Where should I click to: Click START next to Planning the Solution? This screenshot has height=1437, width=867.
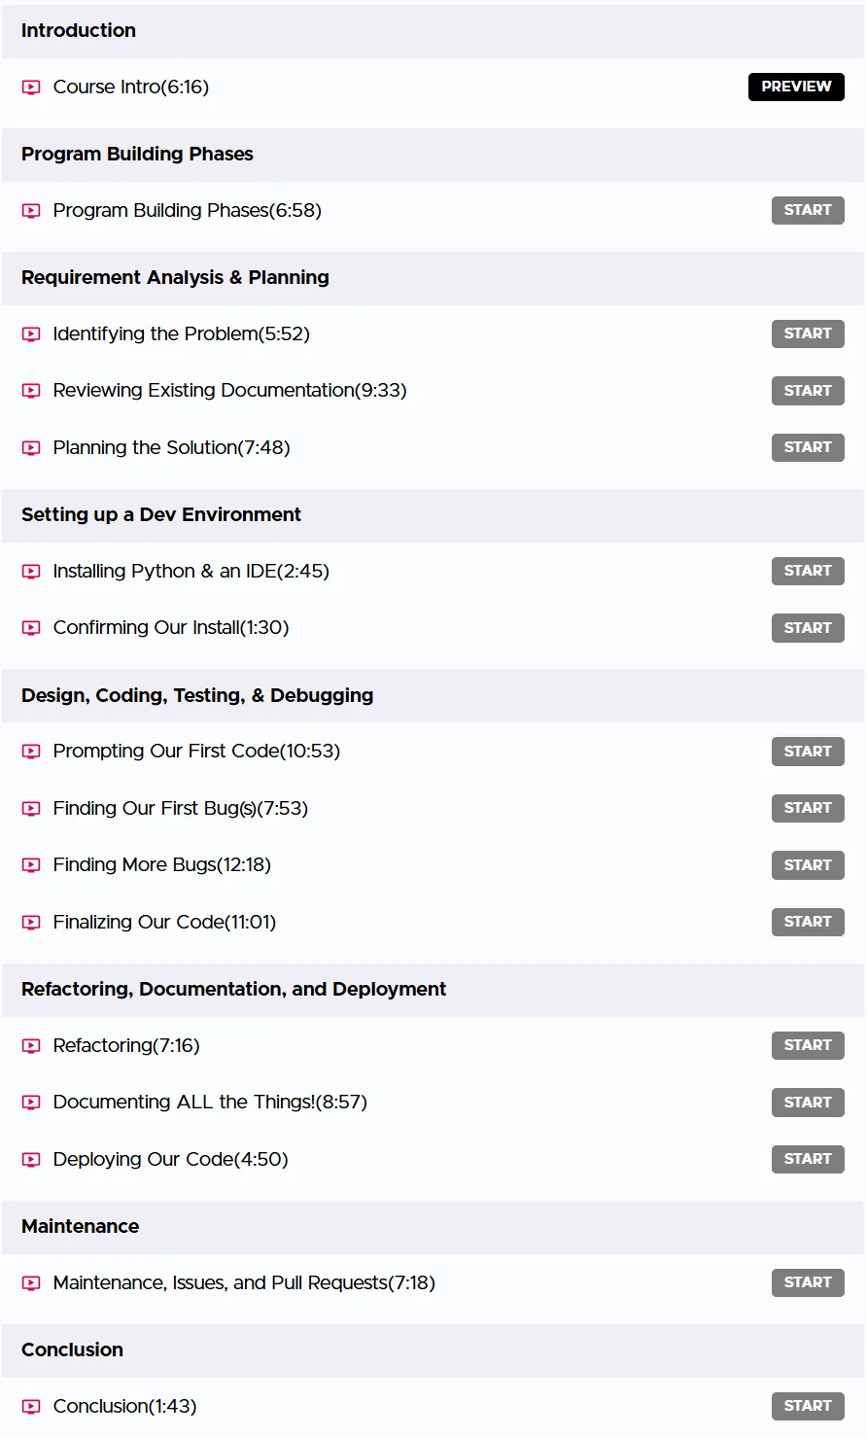[808, 447]
